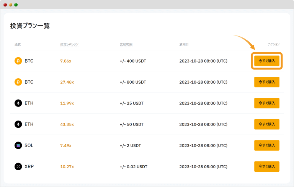The image size is (294, 187).
Task: Buy the BTC +/- 400 USDT plan
Action: 266,61
